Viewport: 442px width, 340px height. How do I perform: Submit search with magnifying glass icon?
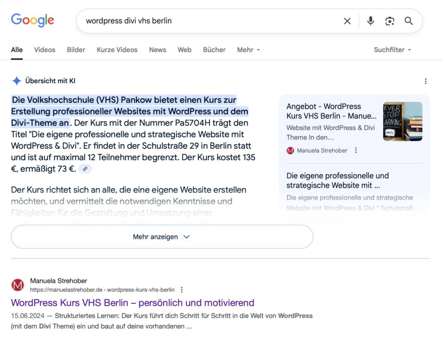click(409, 21)
